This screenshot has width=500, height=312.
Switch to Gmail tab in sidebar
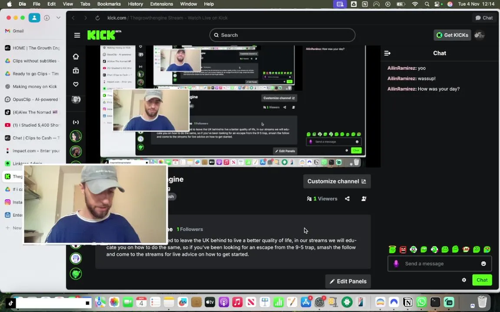click(x=32, y=31)
